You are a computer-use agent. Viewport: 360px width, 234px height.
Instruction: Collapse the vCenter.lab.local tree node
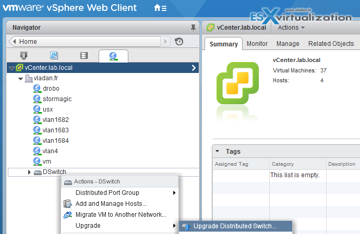coord(11,68)
